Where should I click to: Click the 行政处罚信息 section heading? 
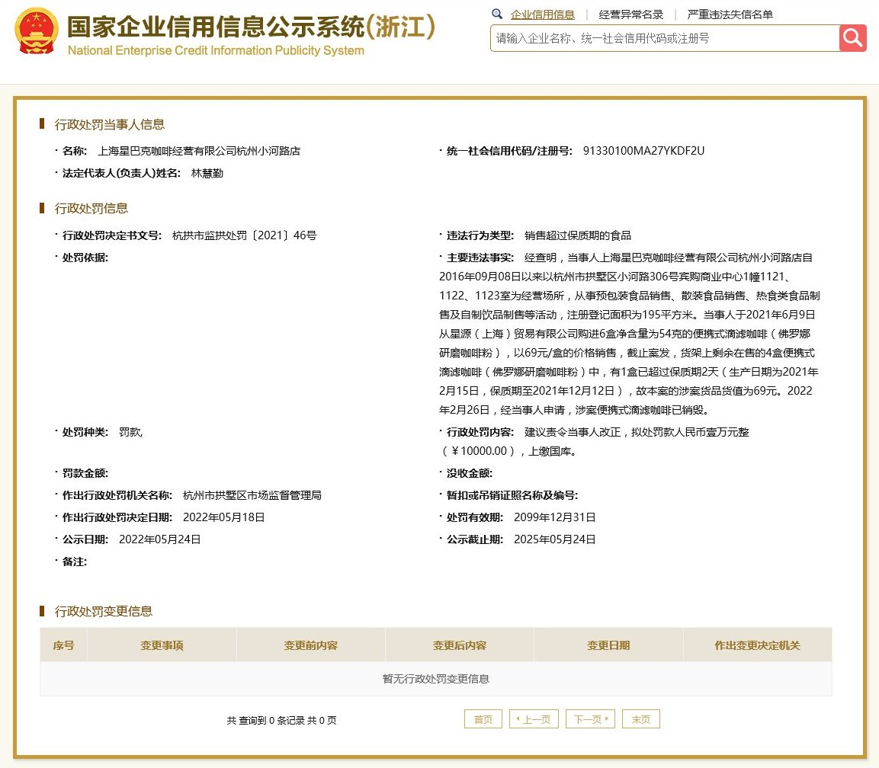pos(91,209)
